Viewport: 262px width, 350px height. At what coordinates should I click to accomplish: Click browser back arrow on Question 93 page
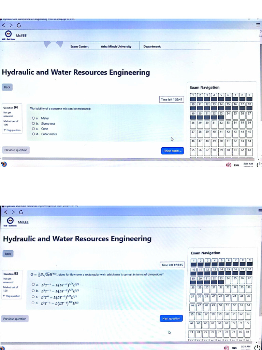[6, 212]
